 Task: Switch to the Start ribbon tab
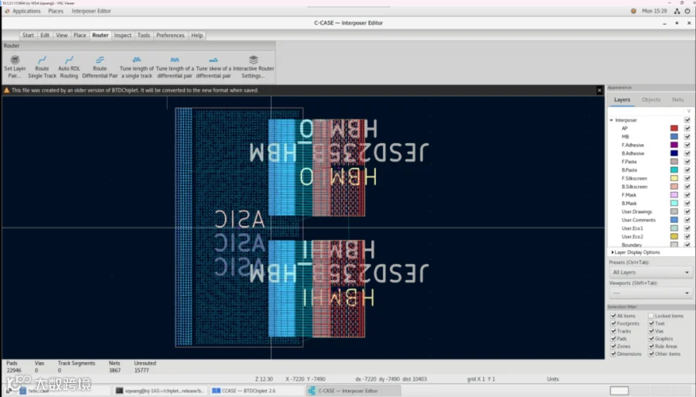(28, 35)
